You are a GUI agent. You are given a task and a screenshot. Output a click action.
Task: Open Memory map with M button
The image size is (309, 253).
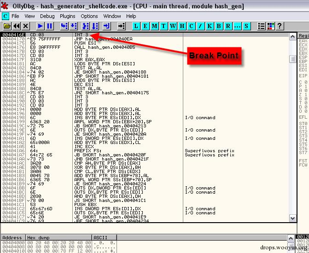point(155,26)
